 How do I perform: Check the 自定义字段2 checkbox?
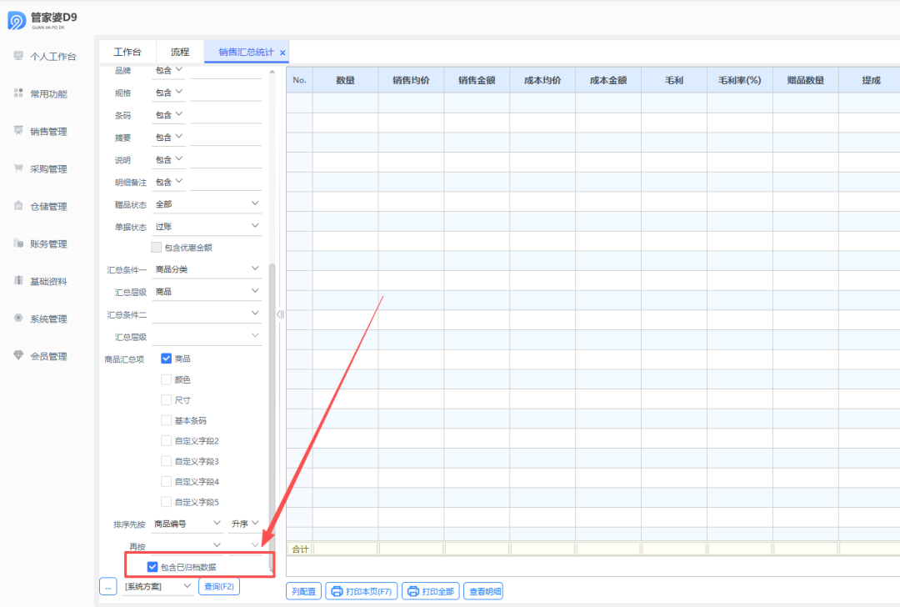coord(167,440)
